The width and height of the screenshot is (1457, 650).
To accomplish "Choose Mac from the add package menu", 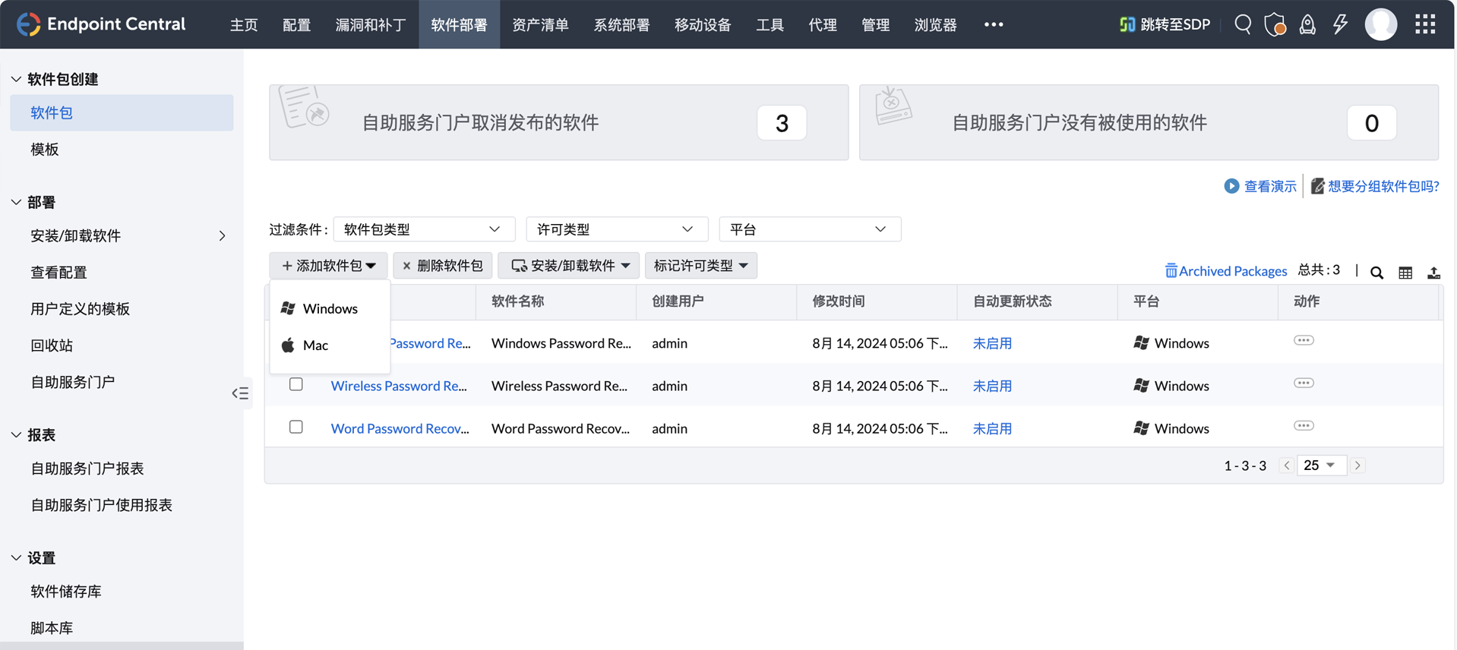I will (315, 346).
